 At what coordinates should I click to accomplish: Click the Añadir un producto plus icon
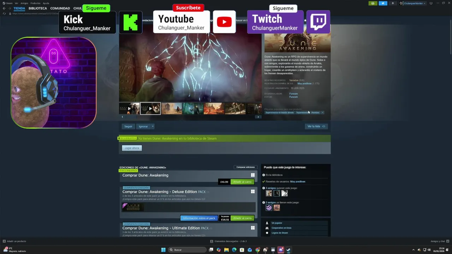4,241
